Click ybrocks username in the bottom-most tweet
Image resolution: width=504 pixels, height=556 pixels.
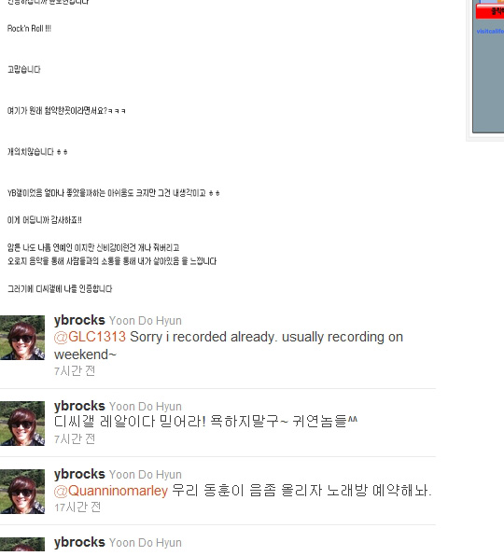[x=79, y=543]
